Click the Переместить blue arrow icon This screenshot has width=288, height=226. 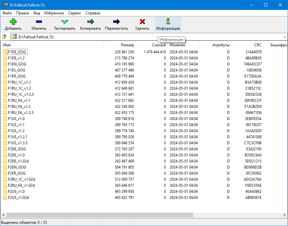pos(116,22)
